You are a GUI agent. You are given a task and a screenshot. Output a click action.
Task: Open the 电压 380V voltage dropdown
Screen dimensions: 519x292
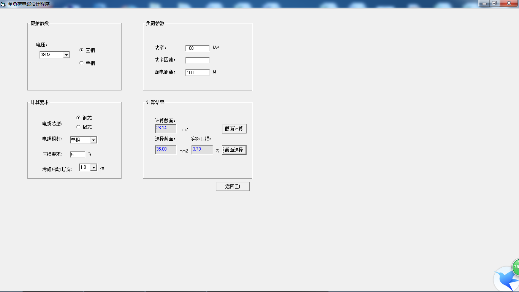66,55
